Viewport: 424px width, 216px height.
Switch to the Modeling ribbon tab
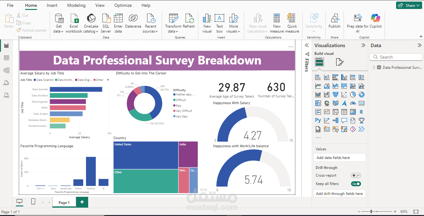point(76,5)
